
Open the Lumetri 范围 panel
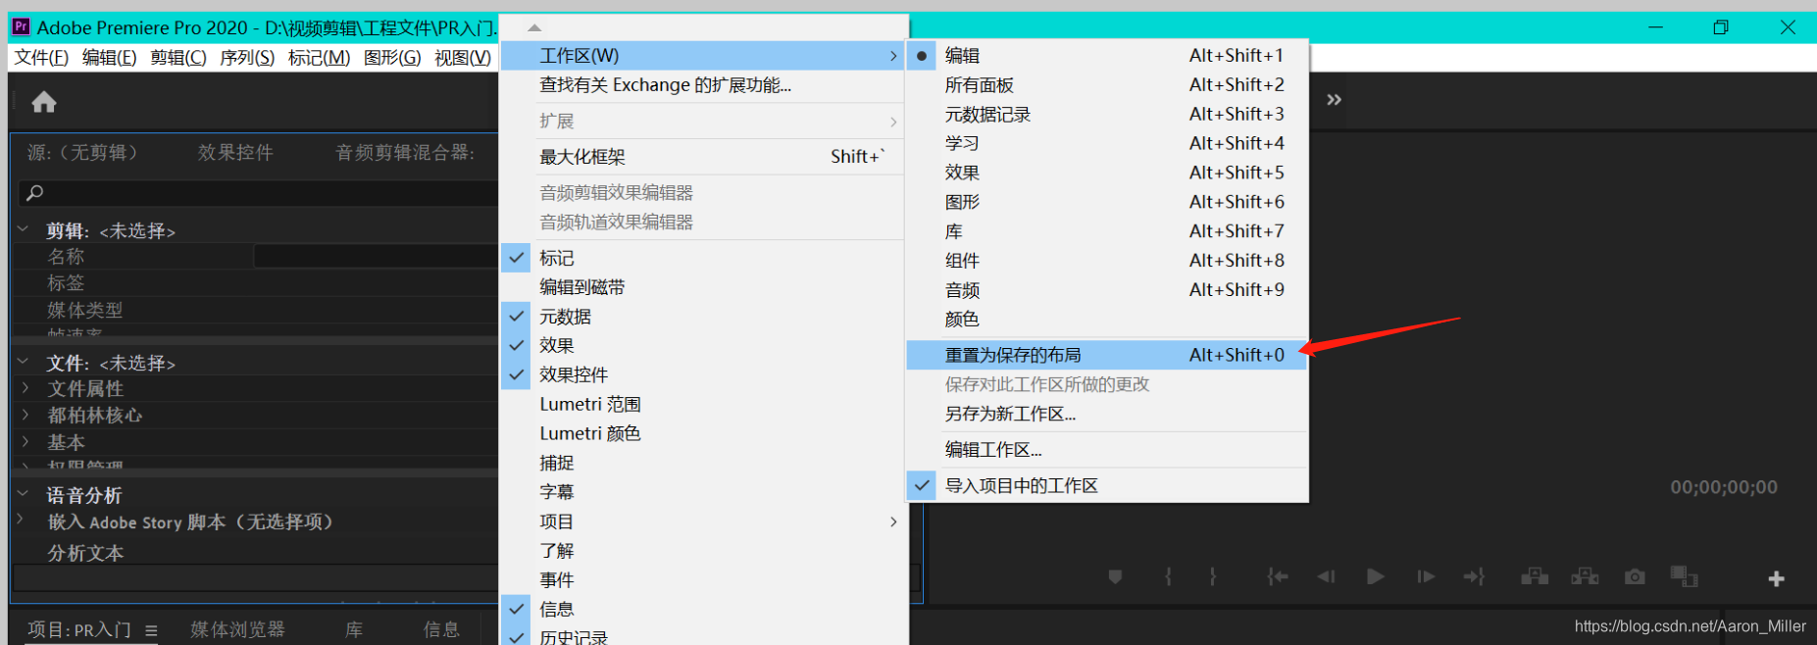point(702,404)
